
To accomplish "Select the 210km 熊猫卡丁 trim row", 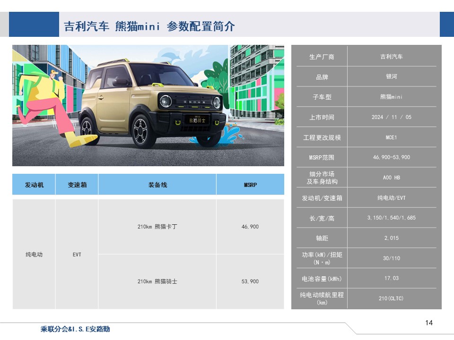I will coord(157,227).
